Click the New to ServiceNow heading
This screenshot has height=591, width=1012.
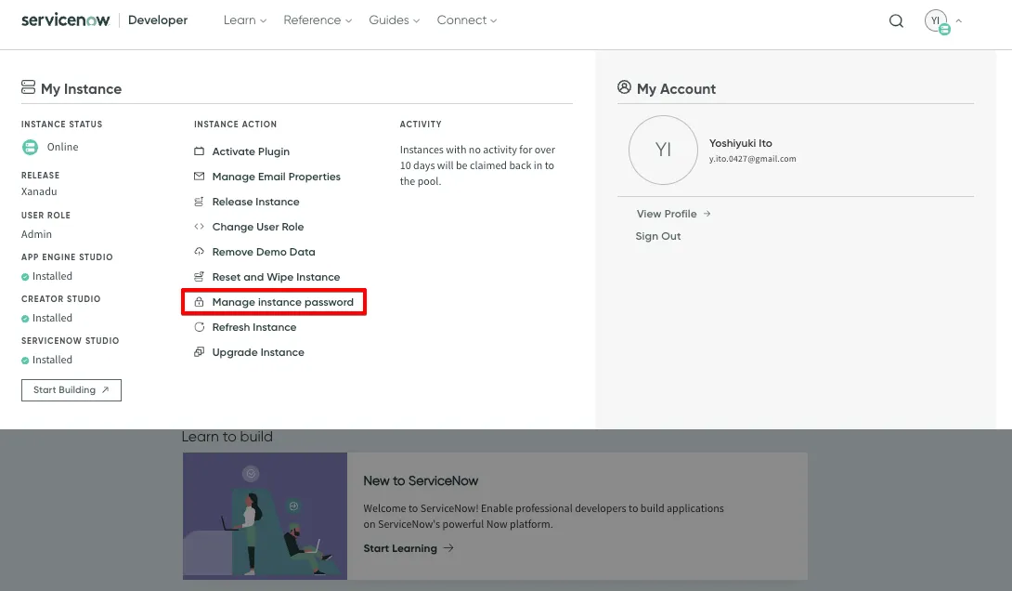(x=421, y=481)
